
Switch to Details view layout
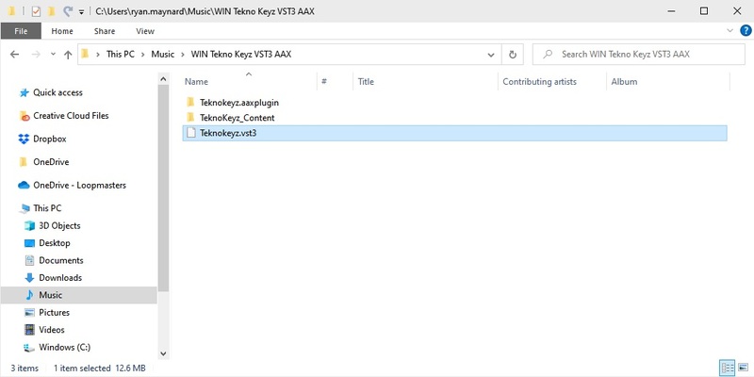[x=727, y=368]
